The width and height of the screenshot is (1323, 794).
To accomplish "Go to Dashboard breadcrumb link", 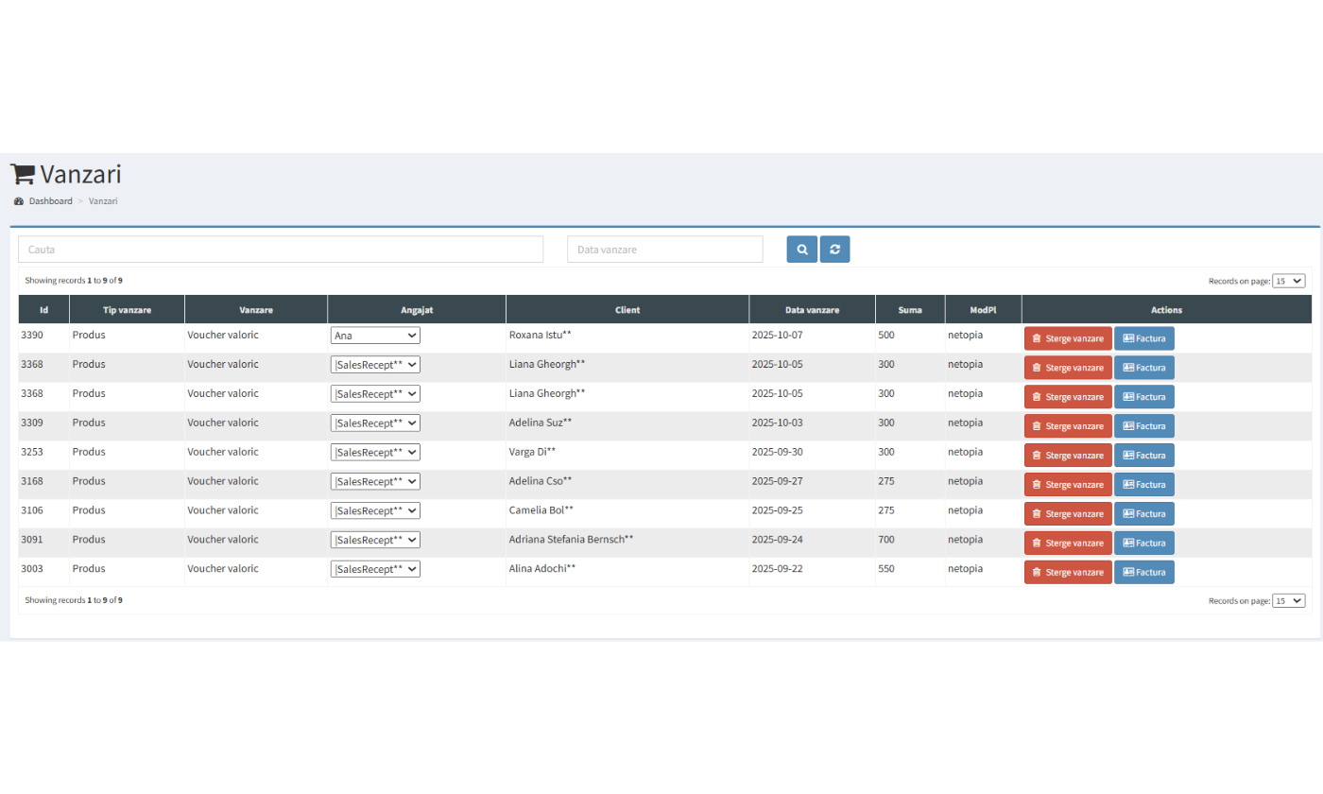I will point(50,201).
